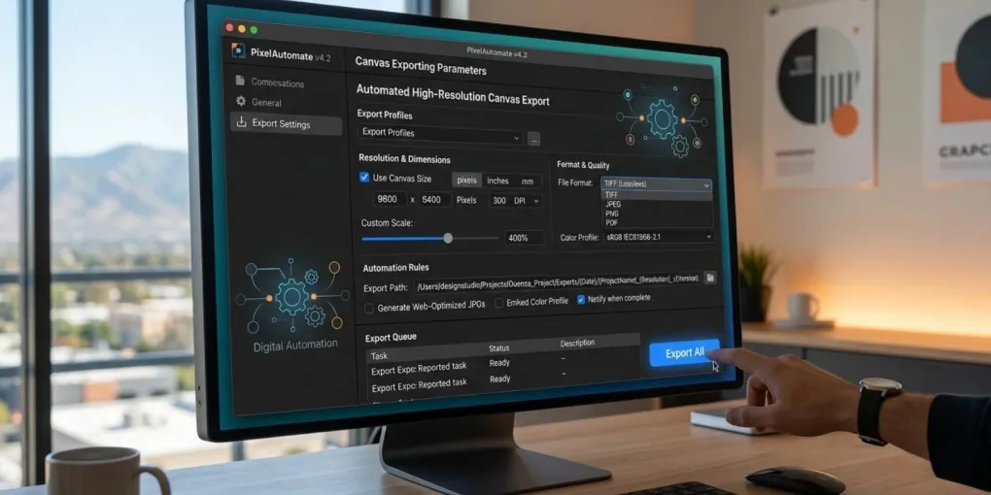Click the folder browse icon for Export Path
The image size is (991, 495).
710,278
